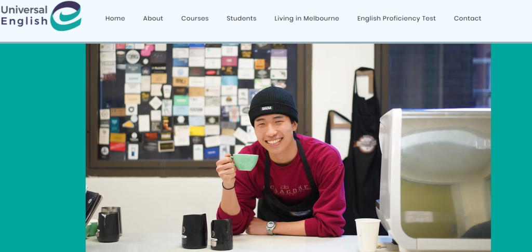The height and width of the screenshot is (252, 532).
Task: Open the About menu item
Action: coord(153,18)
